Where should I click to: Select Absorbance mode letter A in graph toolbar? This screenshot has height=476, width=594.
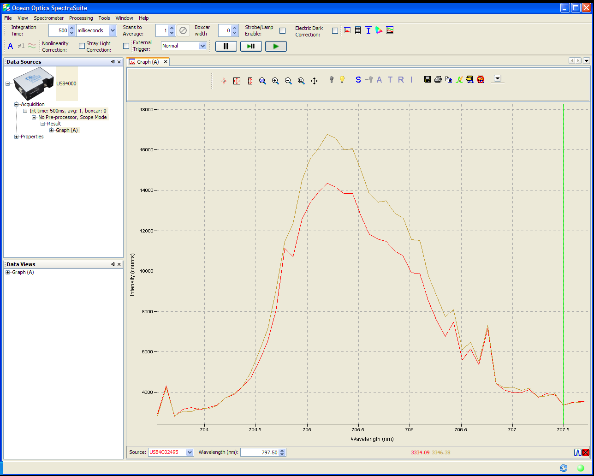(380, 80)
